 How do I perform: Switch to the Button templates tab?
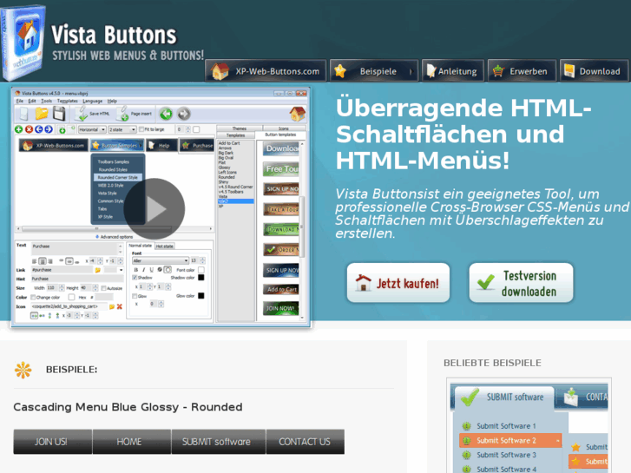point(280,135)
